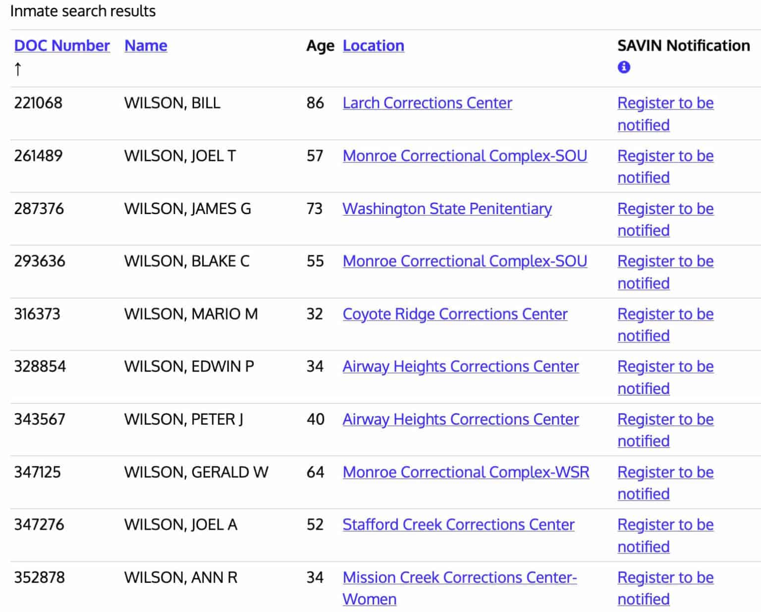The height and width of the screenshot is (612, 761).
Task: Sort results by Name column
Action: [146, 46]
